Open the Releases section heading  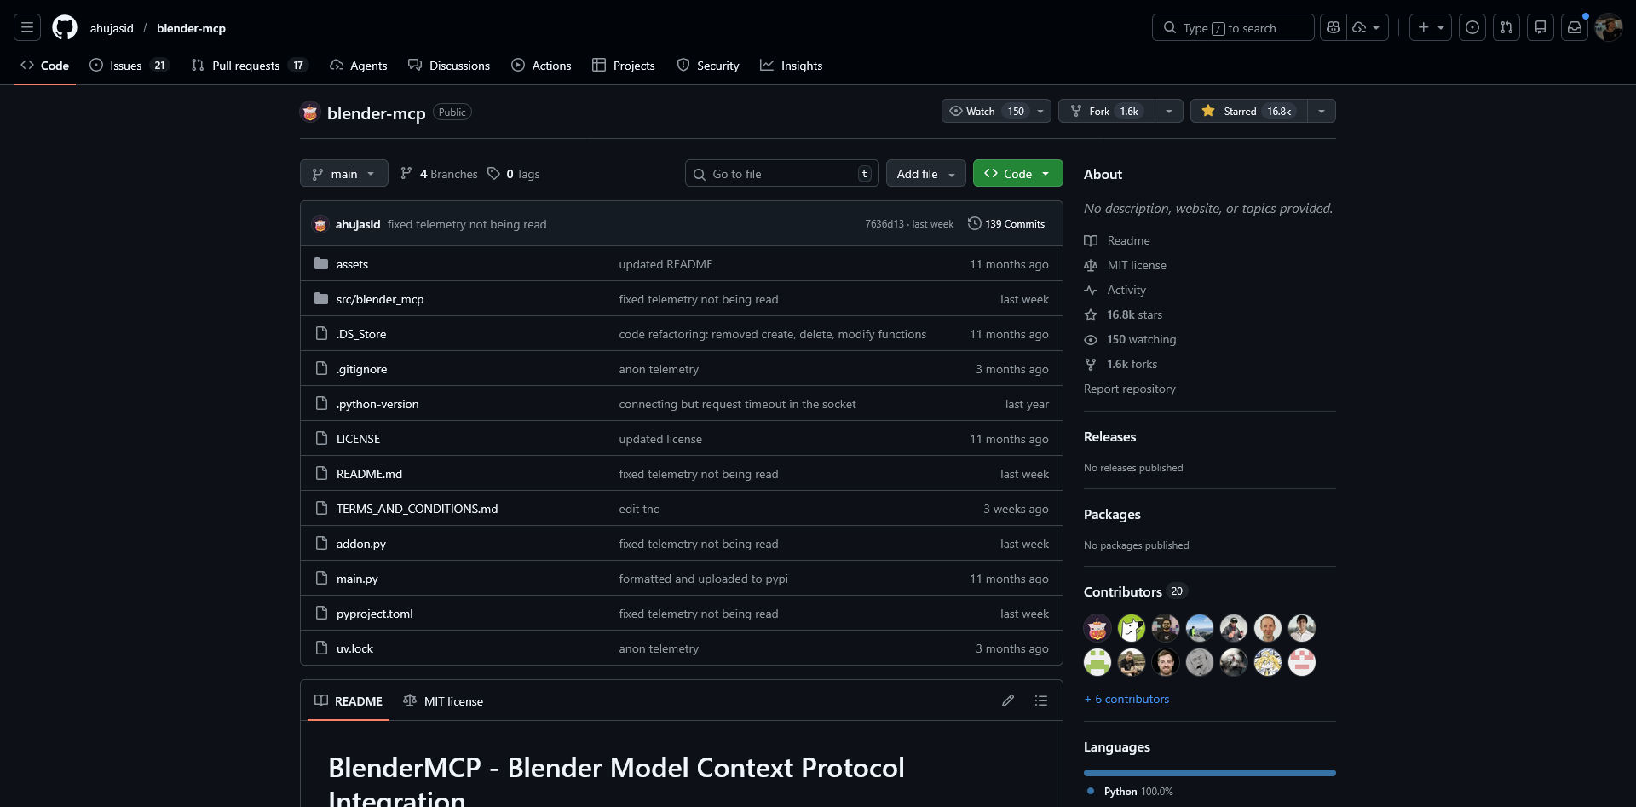click(x=1109, y=436)
